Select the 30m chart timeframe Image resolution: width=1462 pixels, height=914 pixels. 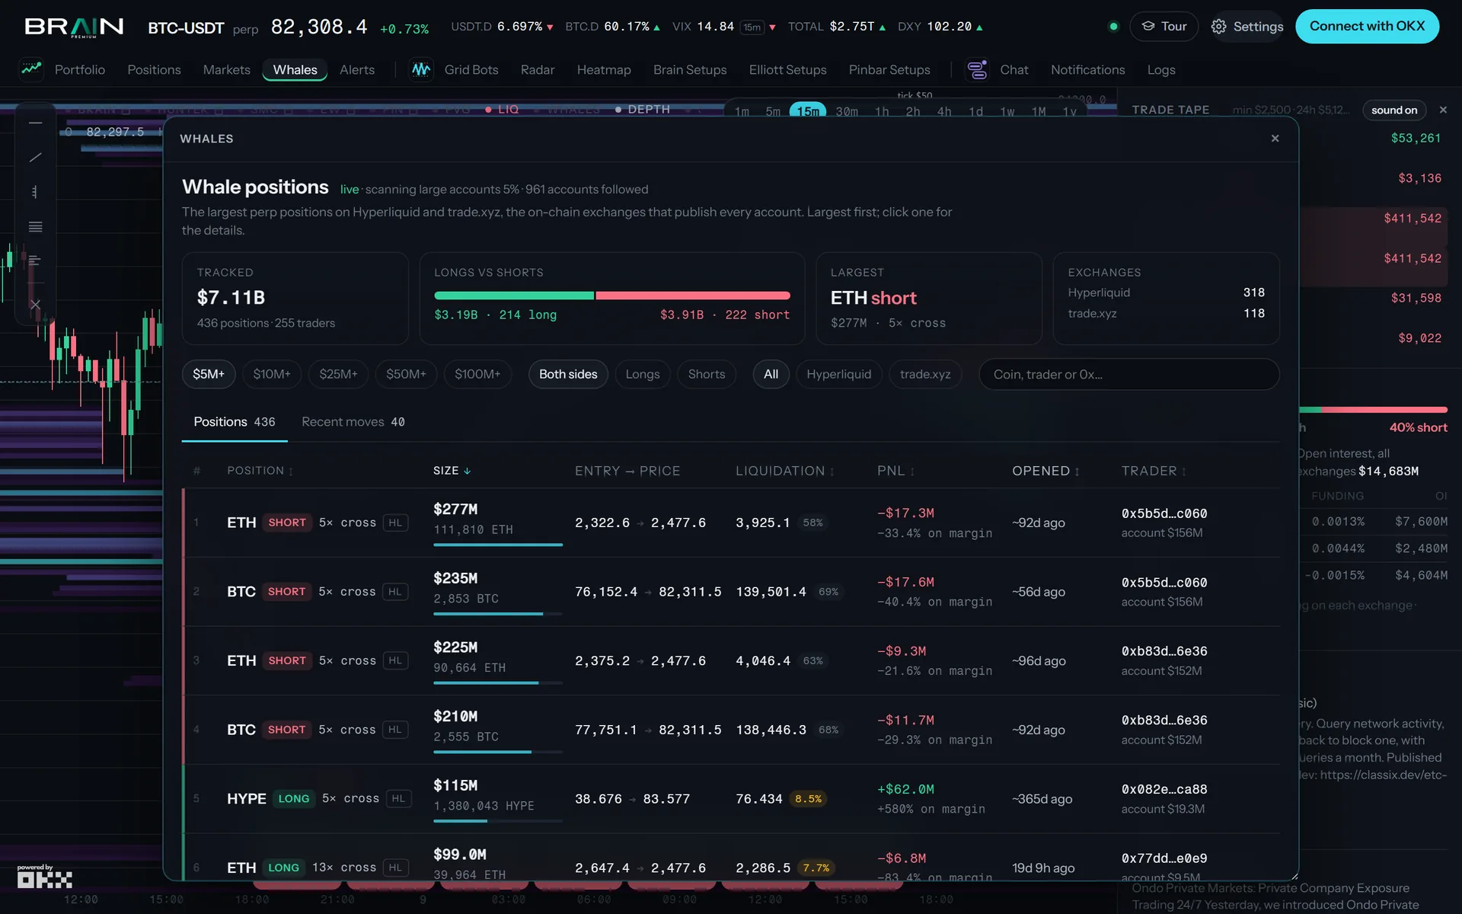[x=847, y=111]
